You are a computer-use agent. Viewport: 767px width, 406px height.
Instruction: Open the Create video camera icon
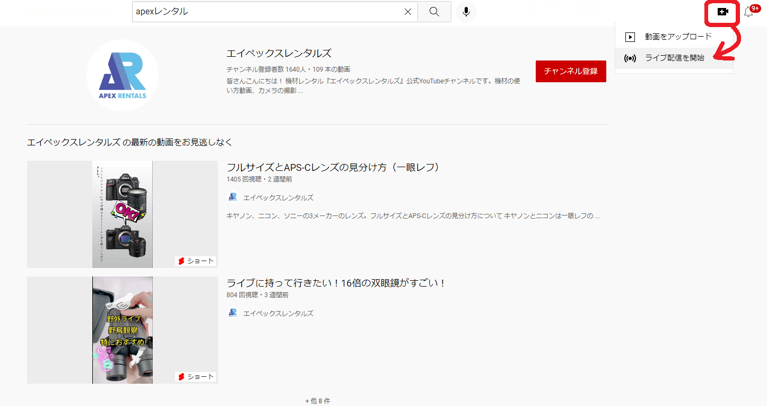[x=722, y=12]
